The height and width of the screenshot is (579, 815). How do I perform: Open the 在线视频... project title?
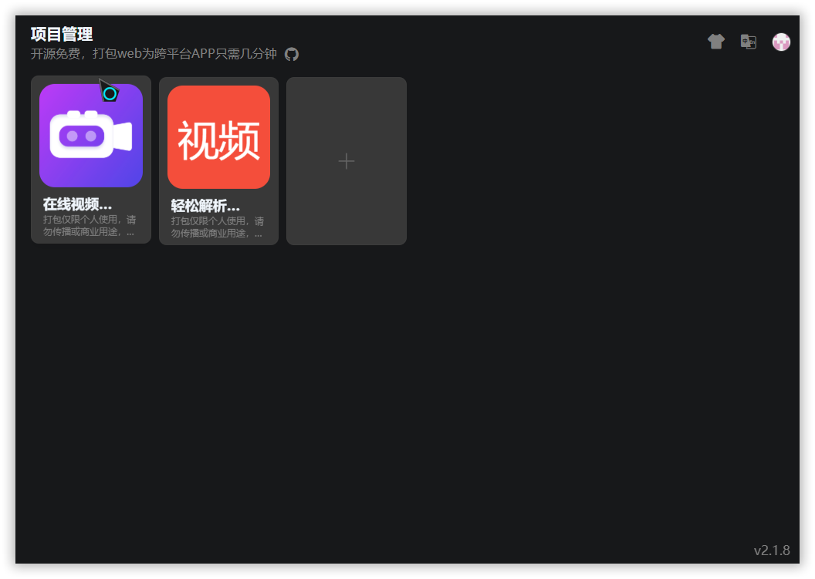[x=77, y=204]
